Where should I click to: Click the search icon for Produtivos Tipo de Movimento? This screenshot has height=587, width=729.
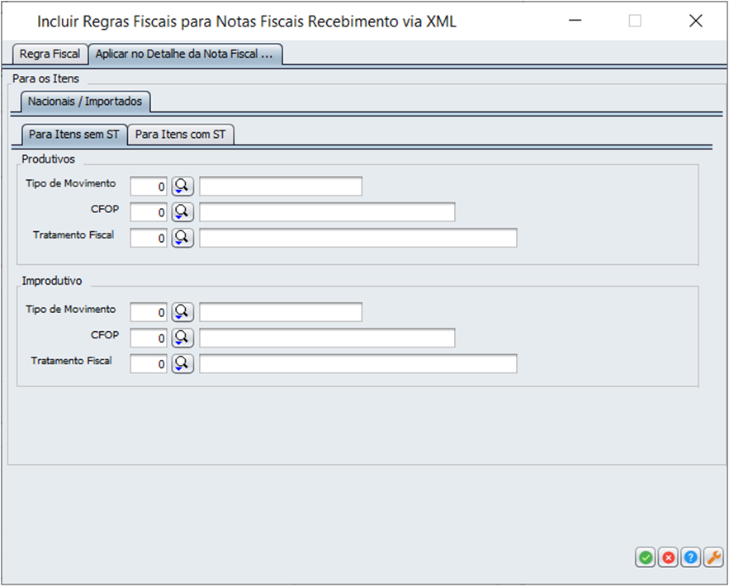point(182,187)
